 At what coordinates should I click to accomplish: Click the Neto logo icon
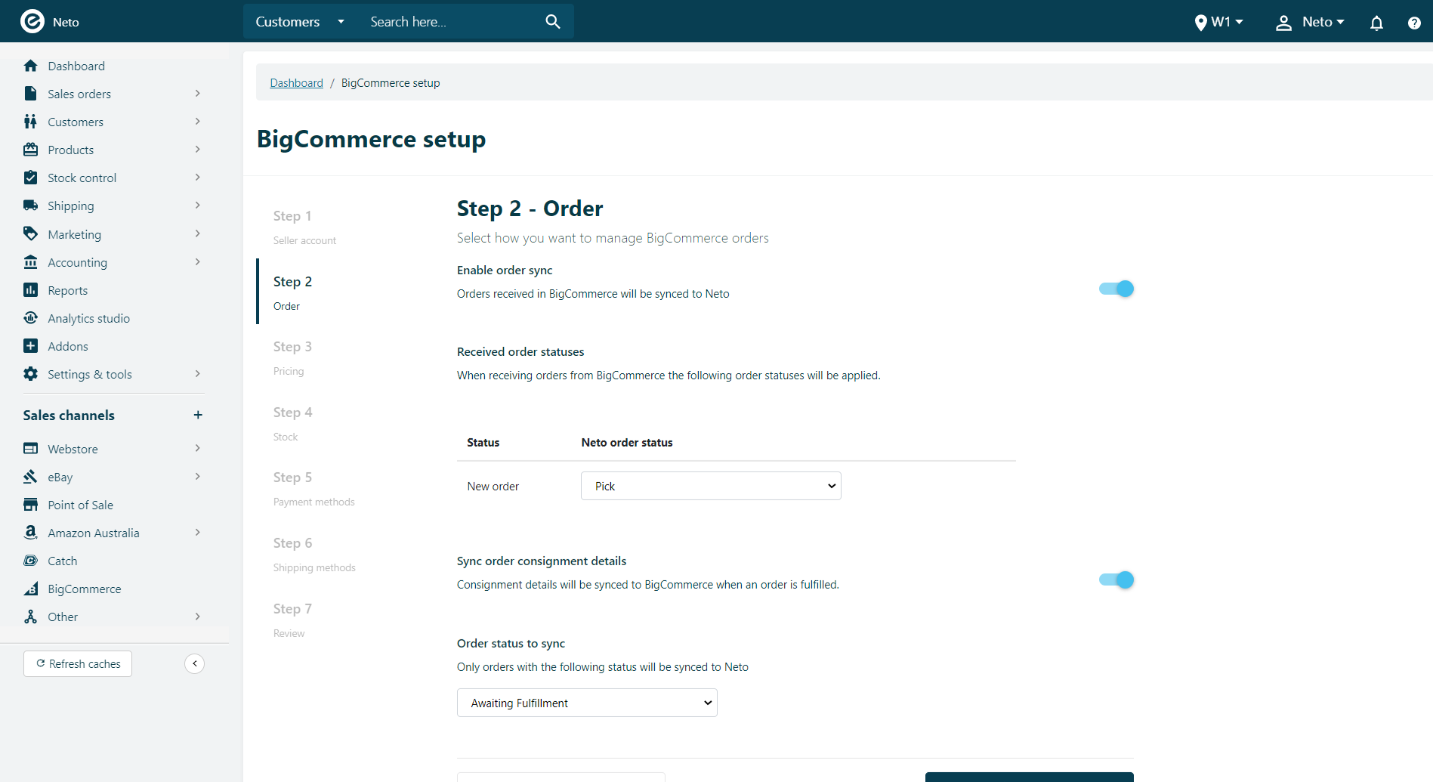(32, 21)
